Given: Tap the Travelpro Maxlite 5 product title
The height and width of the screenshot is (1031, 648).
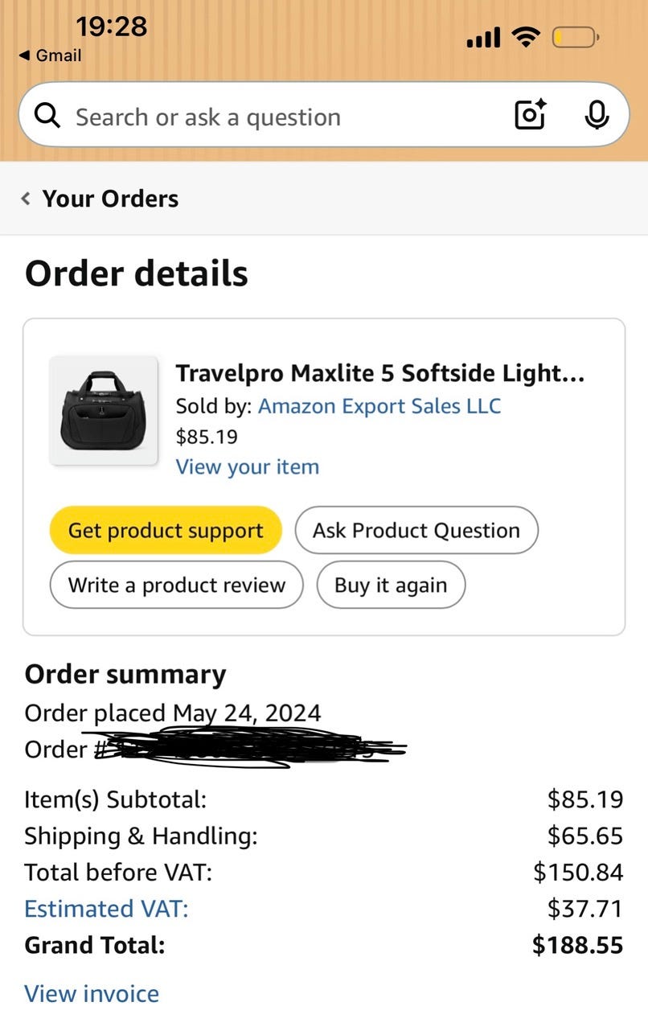Looking at the screenshot, I should pyautogui.click(x=379, y=373).
